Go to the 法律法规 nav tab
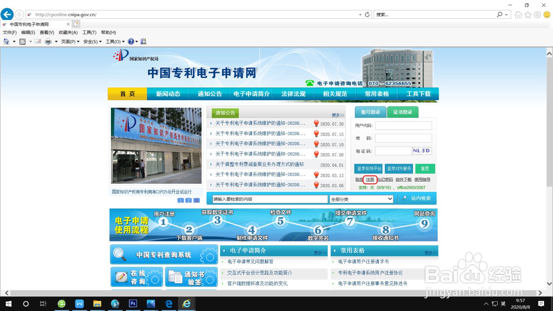Image resolution: width=553 pixels, height=311 pixels. [293, 94]
